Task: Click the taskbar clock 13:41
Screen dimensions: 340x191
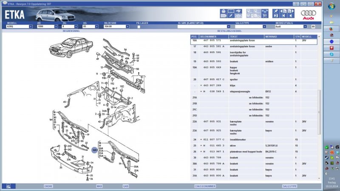Action: [x=331, y=179]
